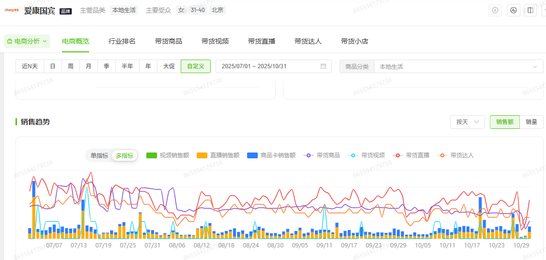Toggle 带货直播 red line legend marker
Image resolution: width=546 pixels, height=260 pixels.
click(398, 155)
